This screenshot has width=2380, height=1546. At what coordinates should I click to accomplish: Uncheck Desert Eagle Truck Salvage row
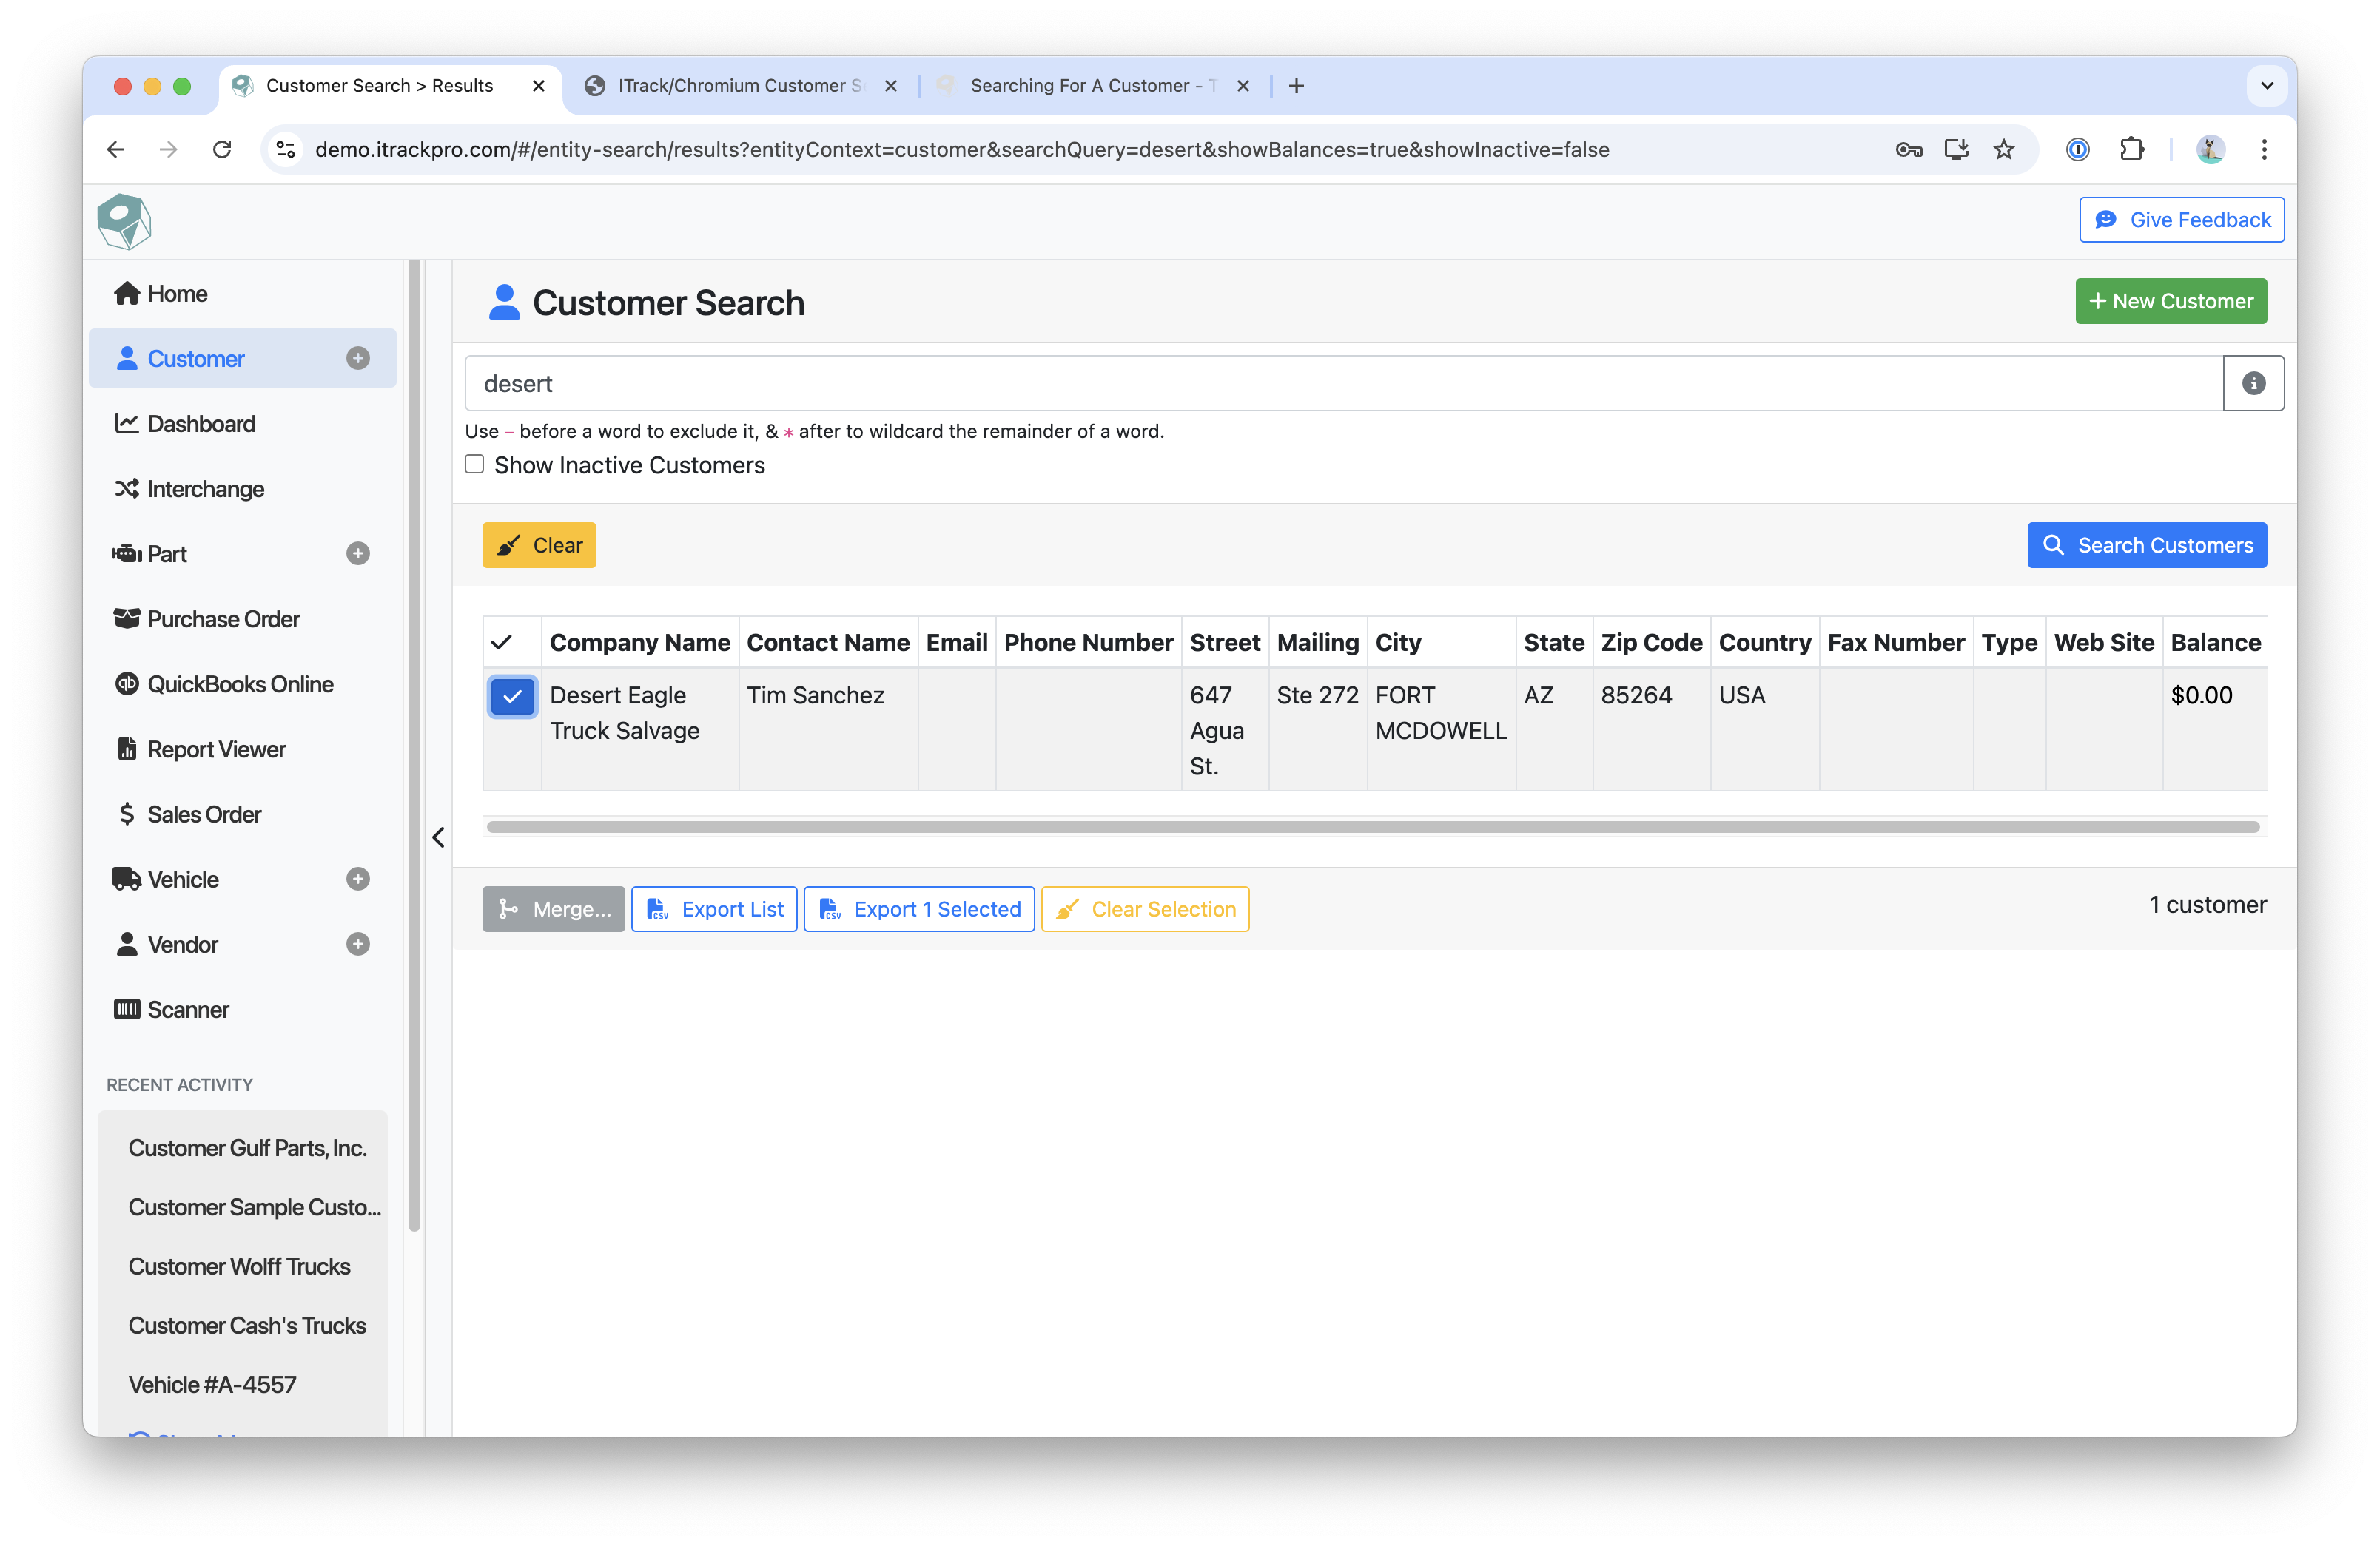click(512, 697)
